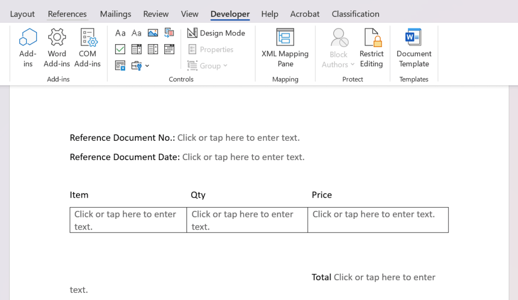518x300 pixels.
Task: Expand the Legacy Tools dropdown
Action: point(140,65)
